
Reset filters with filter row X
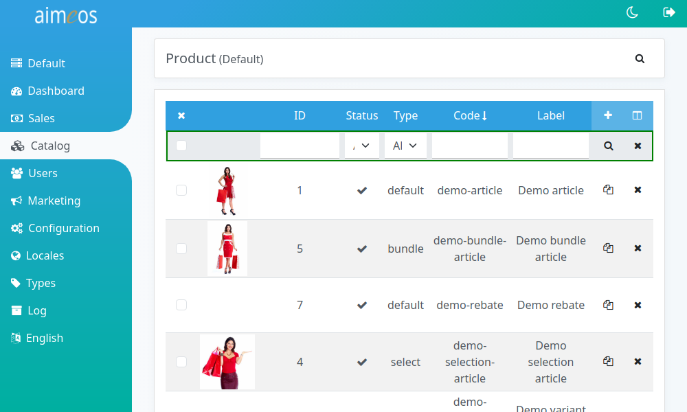(x=638, y=146)
